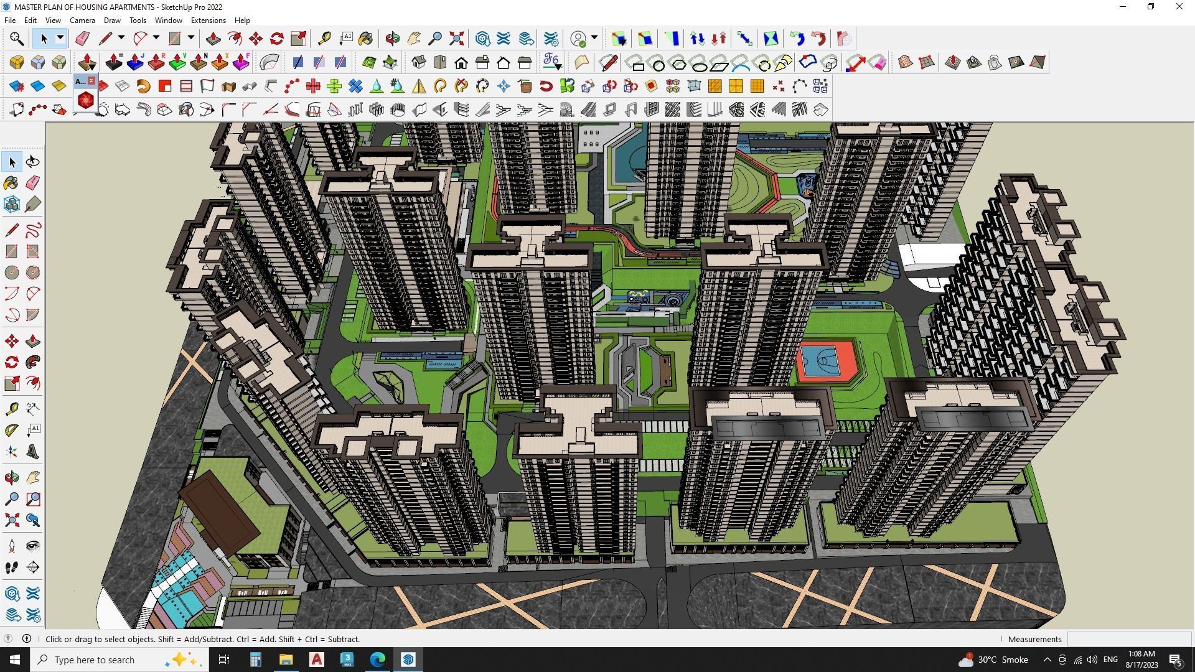Activate Follow Push Pull (F) tool
The image size is (1195, 672).
(241, 62)
